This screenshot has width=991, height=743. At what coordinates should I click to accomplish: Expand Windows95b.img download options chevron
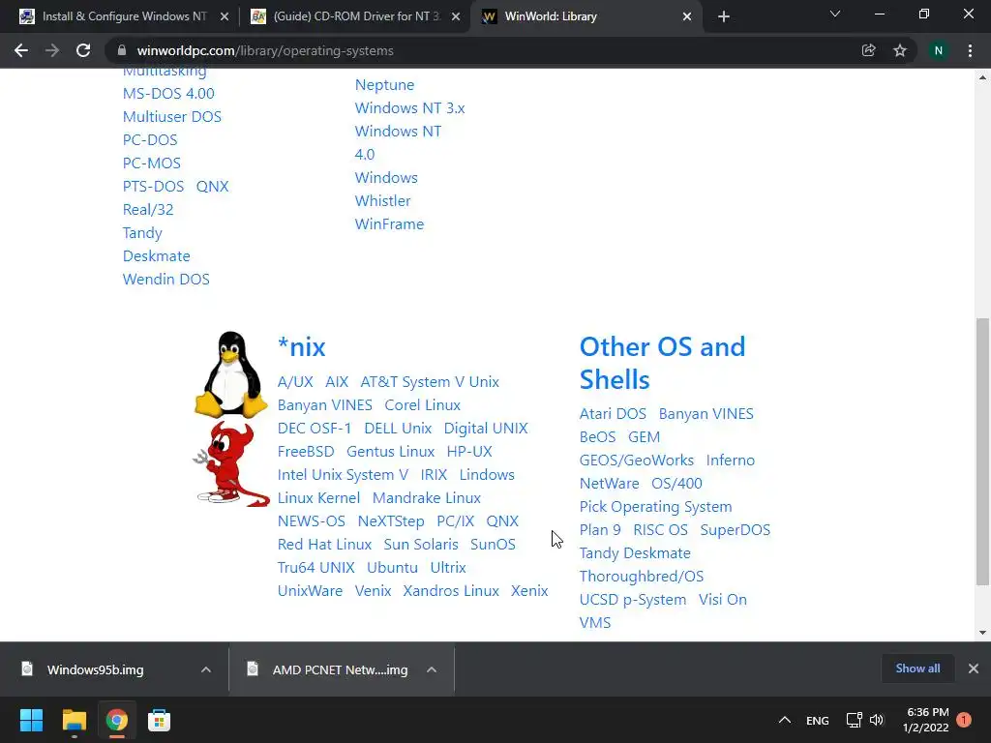pos(205,669)
